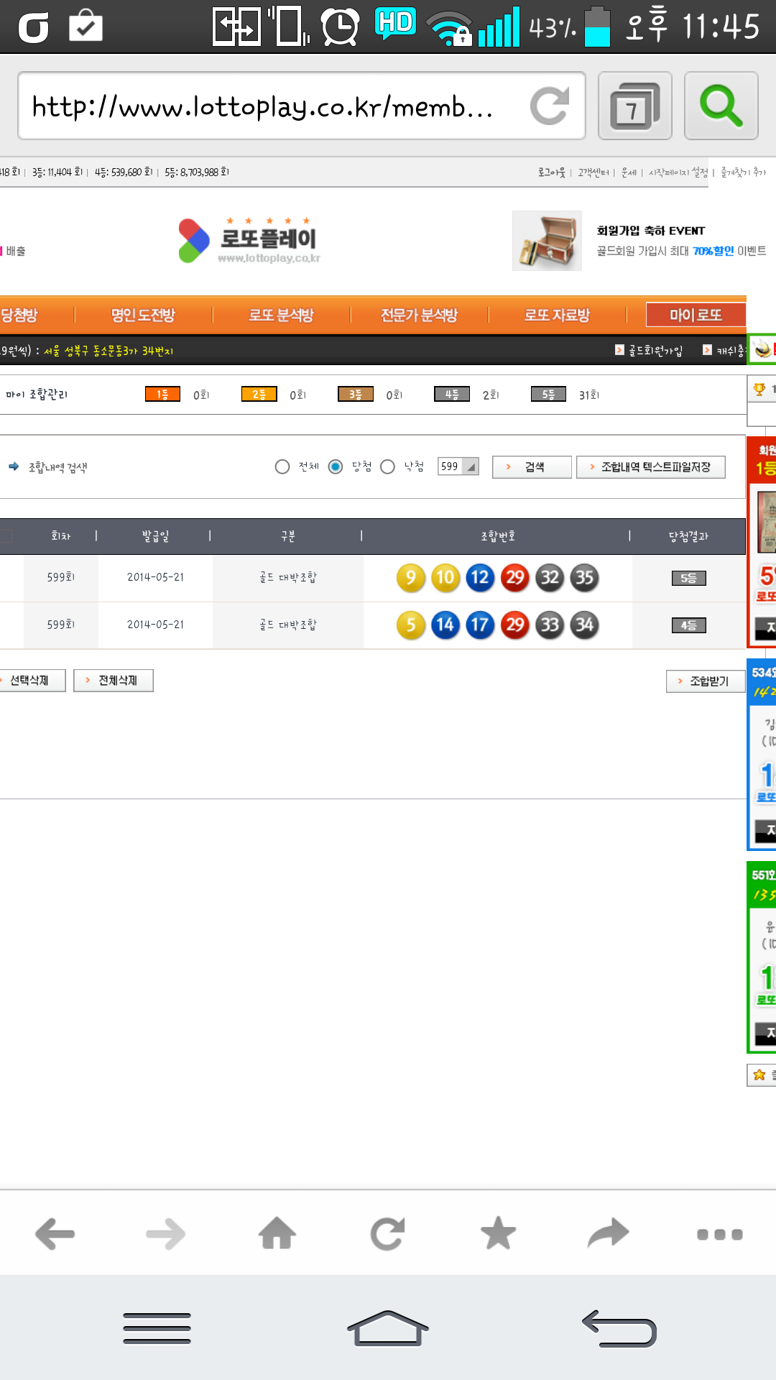This screenshot has height=1380, width=776.
Task: Click the 전체삭제 delete all button
Action: pos(114,681)
